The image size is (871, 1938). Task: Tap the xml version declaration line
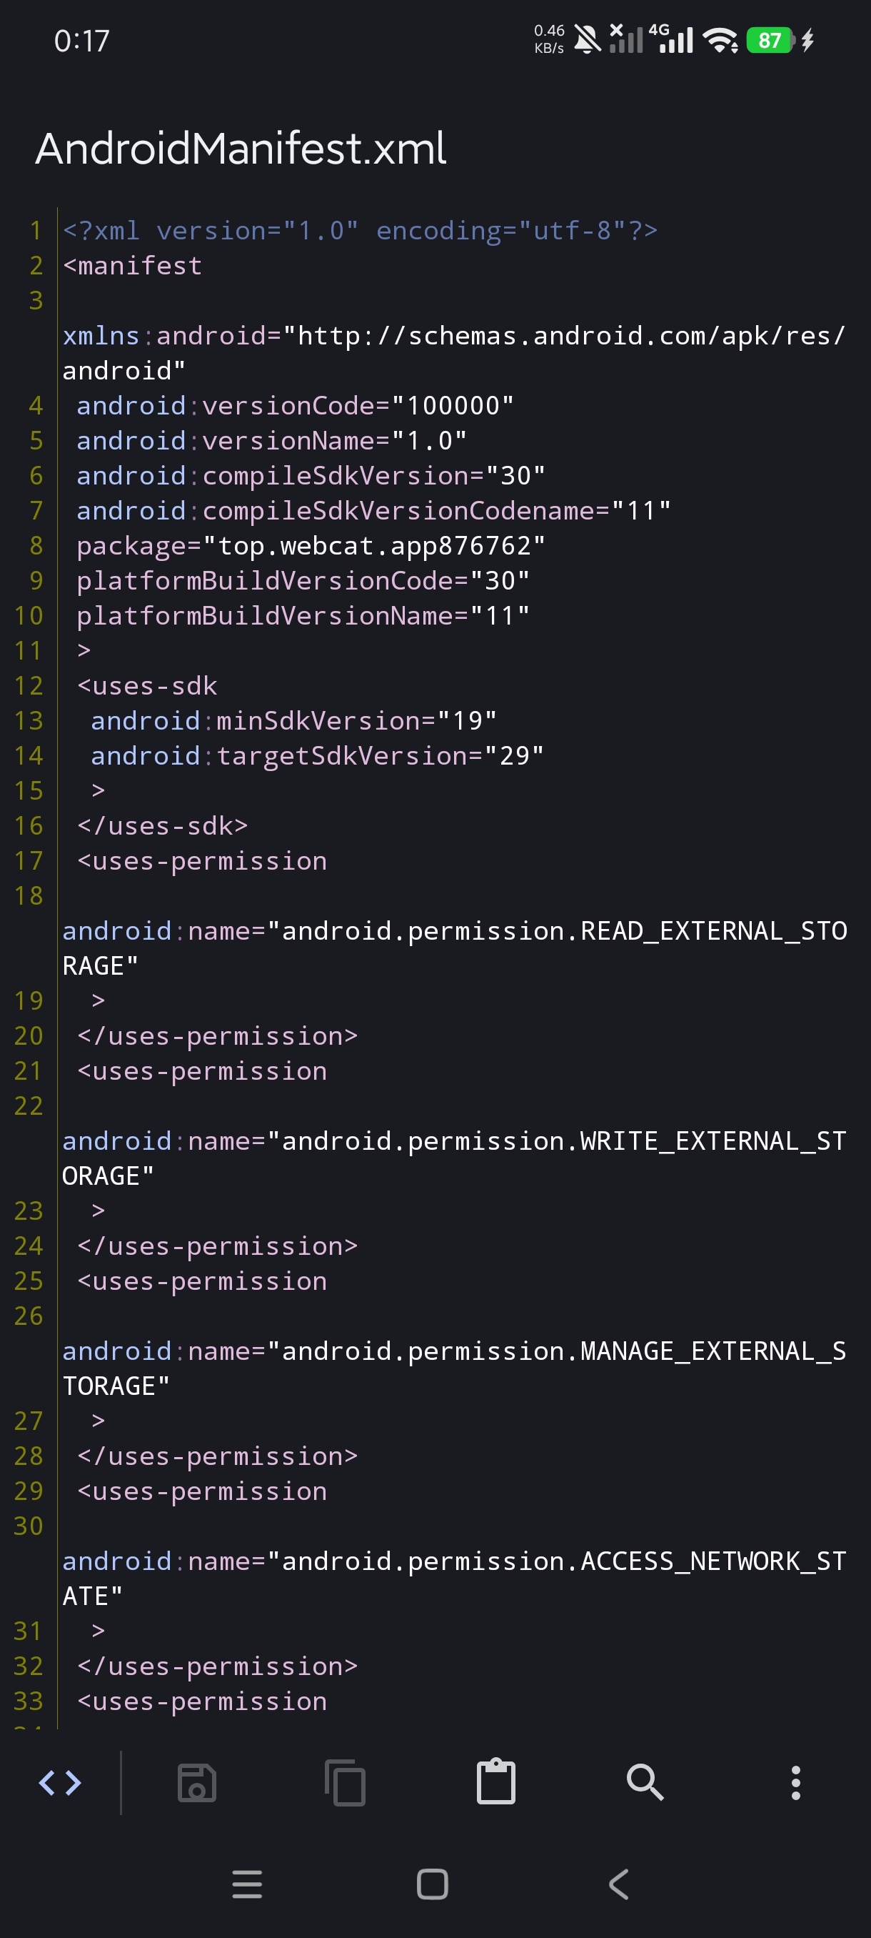tap(360, 230)
